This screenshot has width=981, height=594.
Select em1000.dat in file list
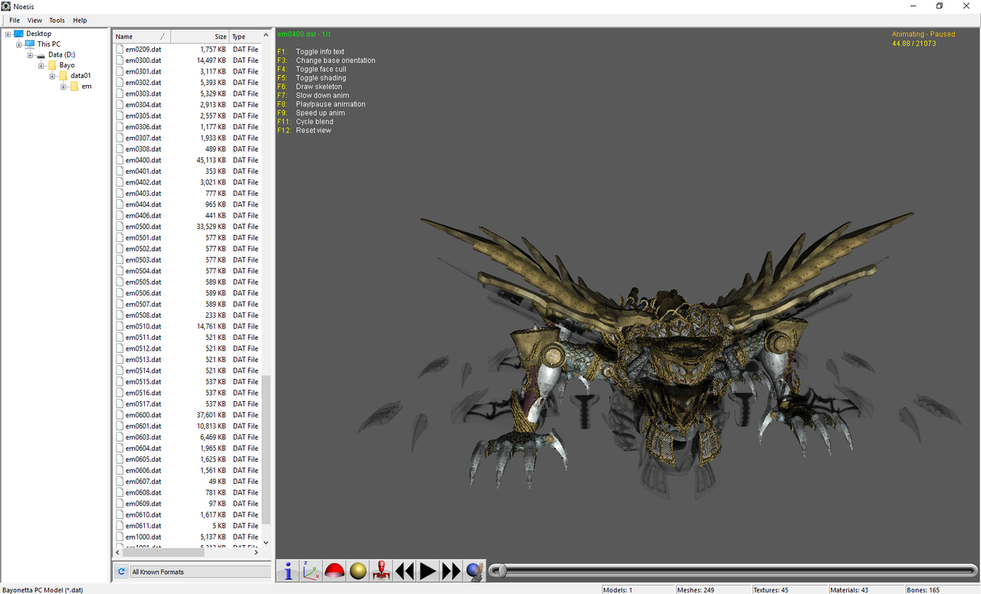[x=143, y=537]
